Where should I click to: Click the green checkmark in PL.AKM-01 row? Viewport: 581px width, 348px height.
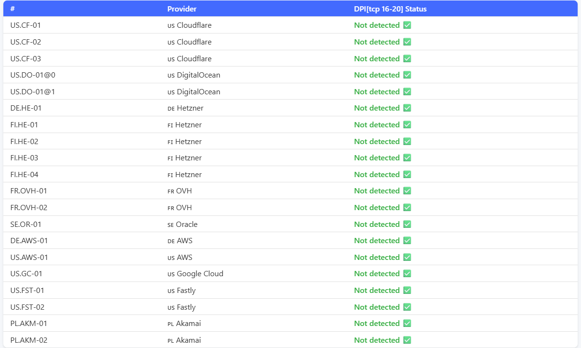(407, 324)
